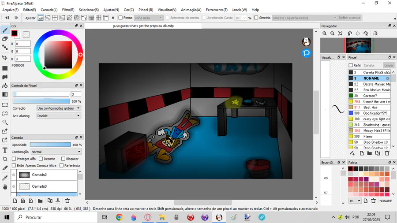The height and width of the screenshot is (223, 397).
Task: Open the Camada(L) menu
Action: [49, 10]
